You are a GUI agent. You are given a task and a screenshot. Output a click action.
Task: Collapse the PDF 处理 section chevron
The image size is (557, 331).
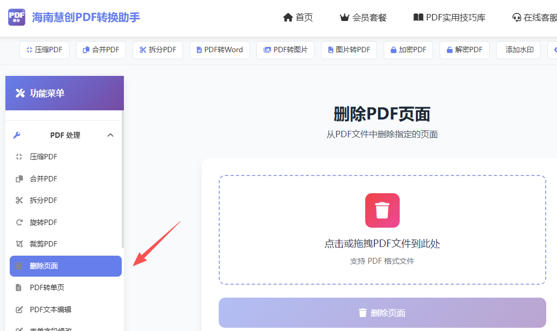[x=110, y=135]
